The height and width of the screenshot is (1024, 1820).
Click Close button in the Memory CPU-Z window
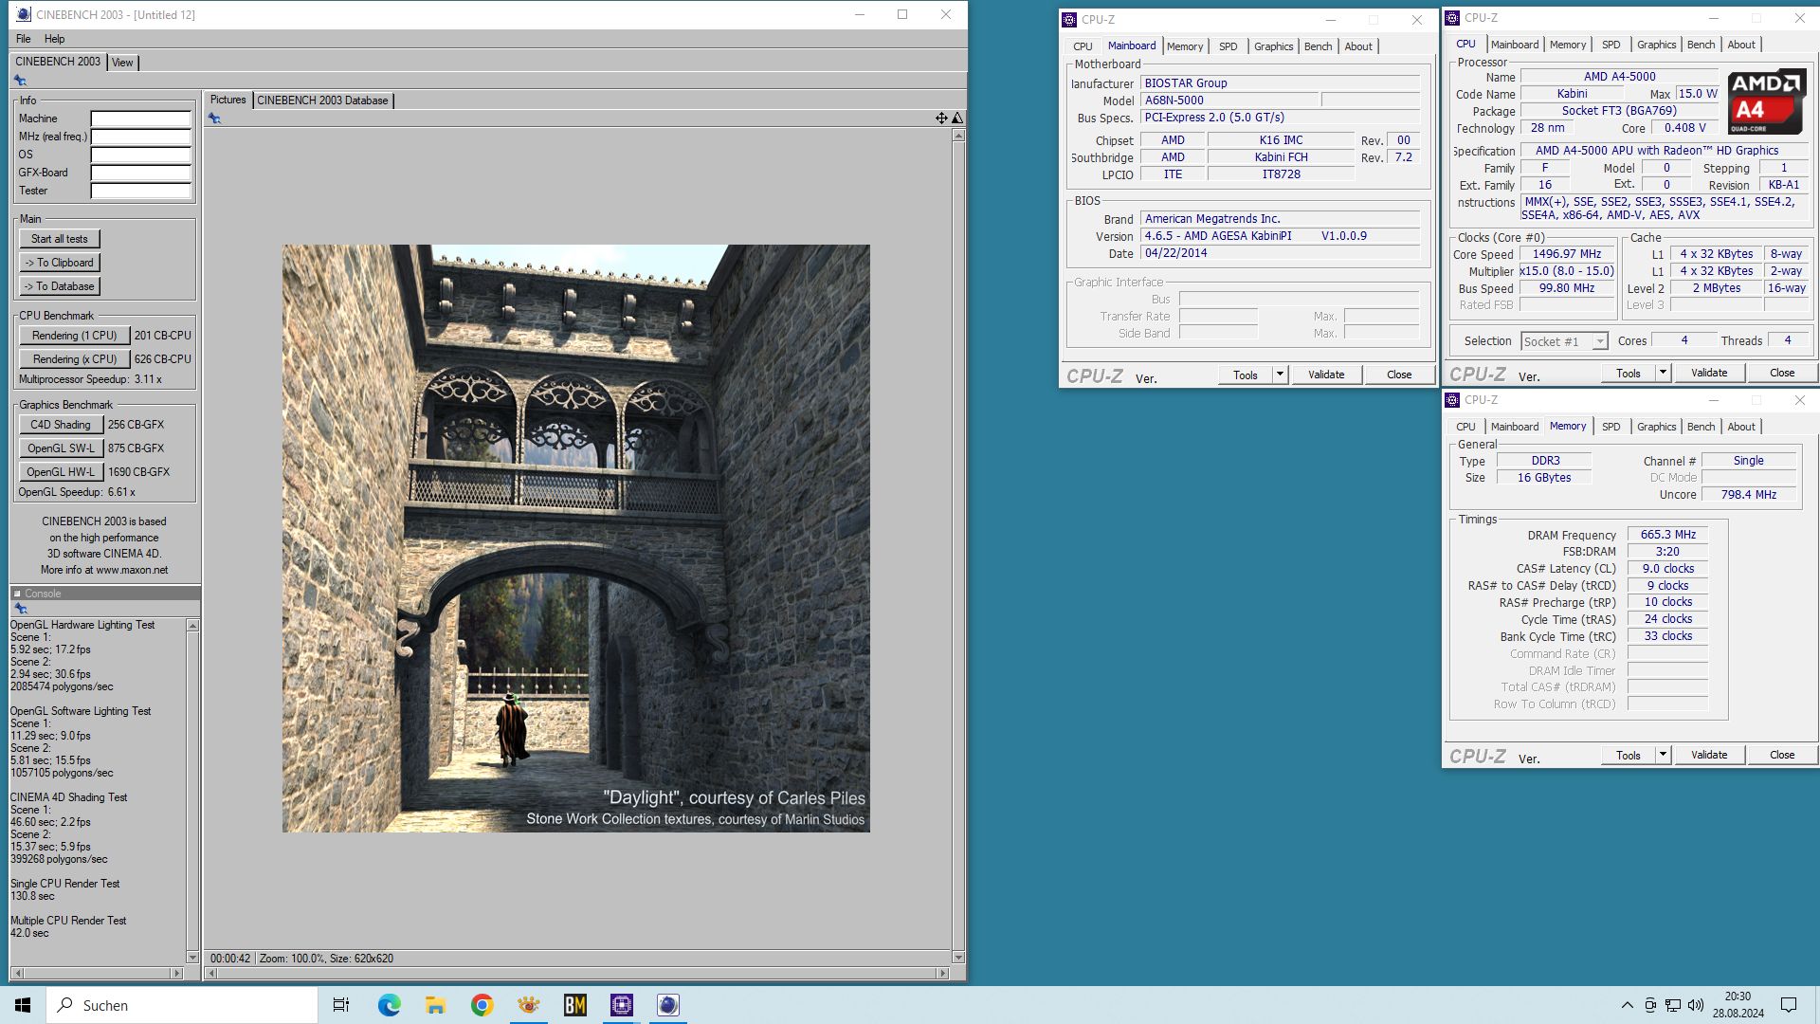(x=1782, y=755)
